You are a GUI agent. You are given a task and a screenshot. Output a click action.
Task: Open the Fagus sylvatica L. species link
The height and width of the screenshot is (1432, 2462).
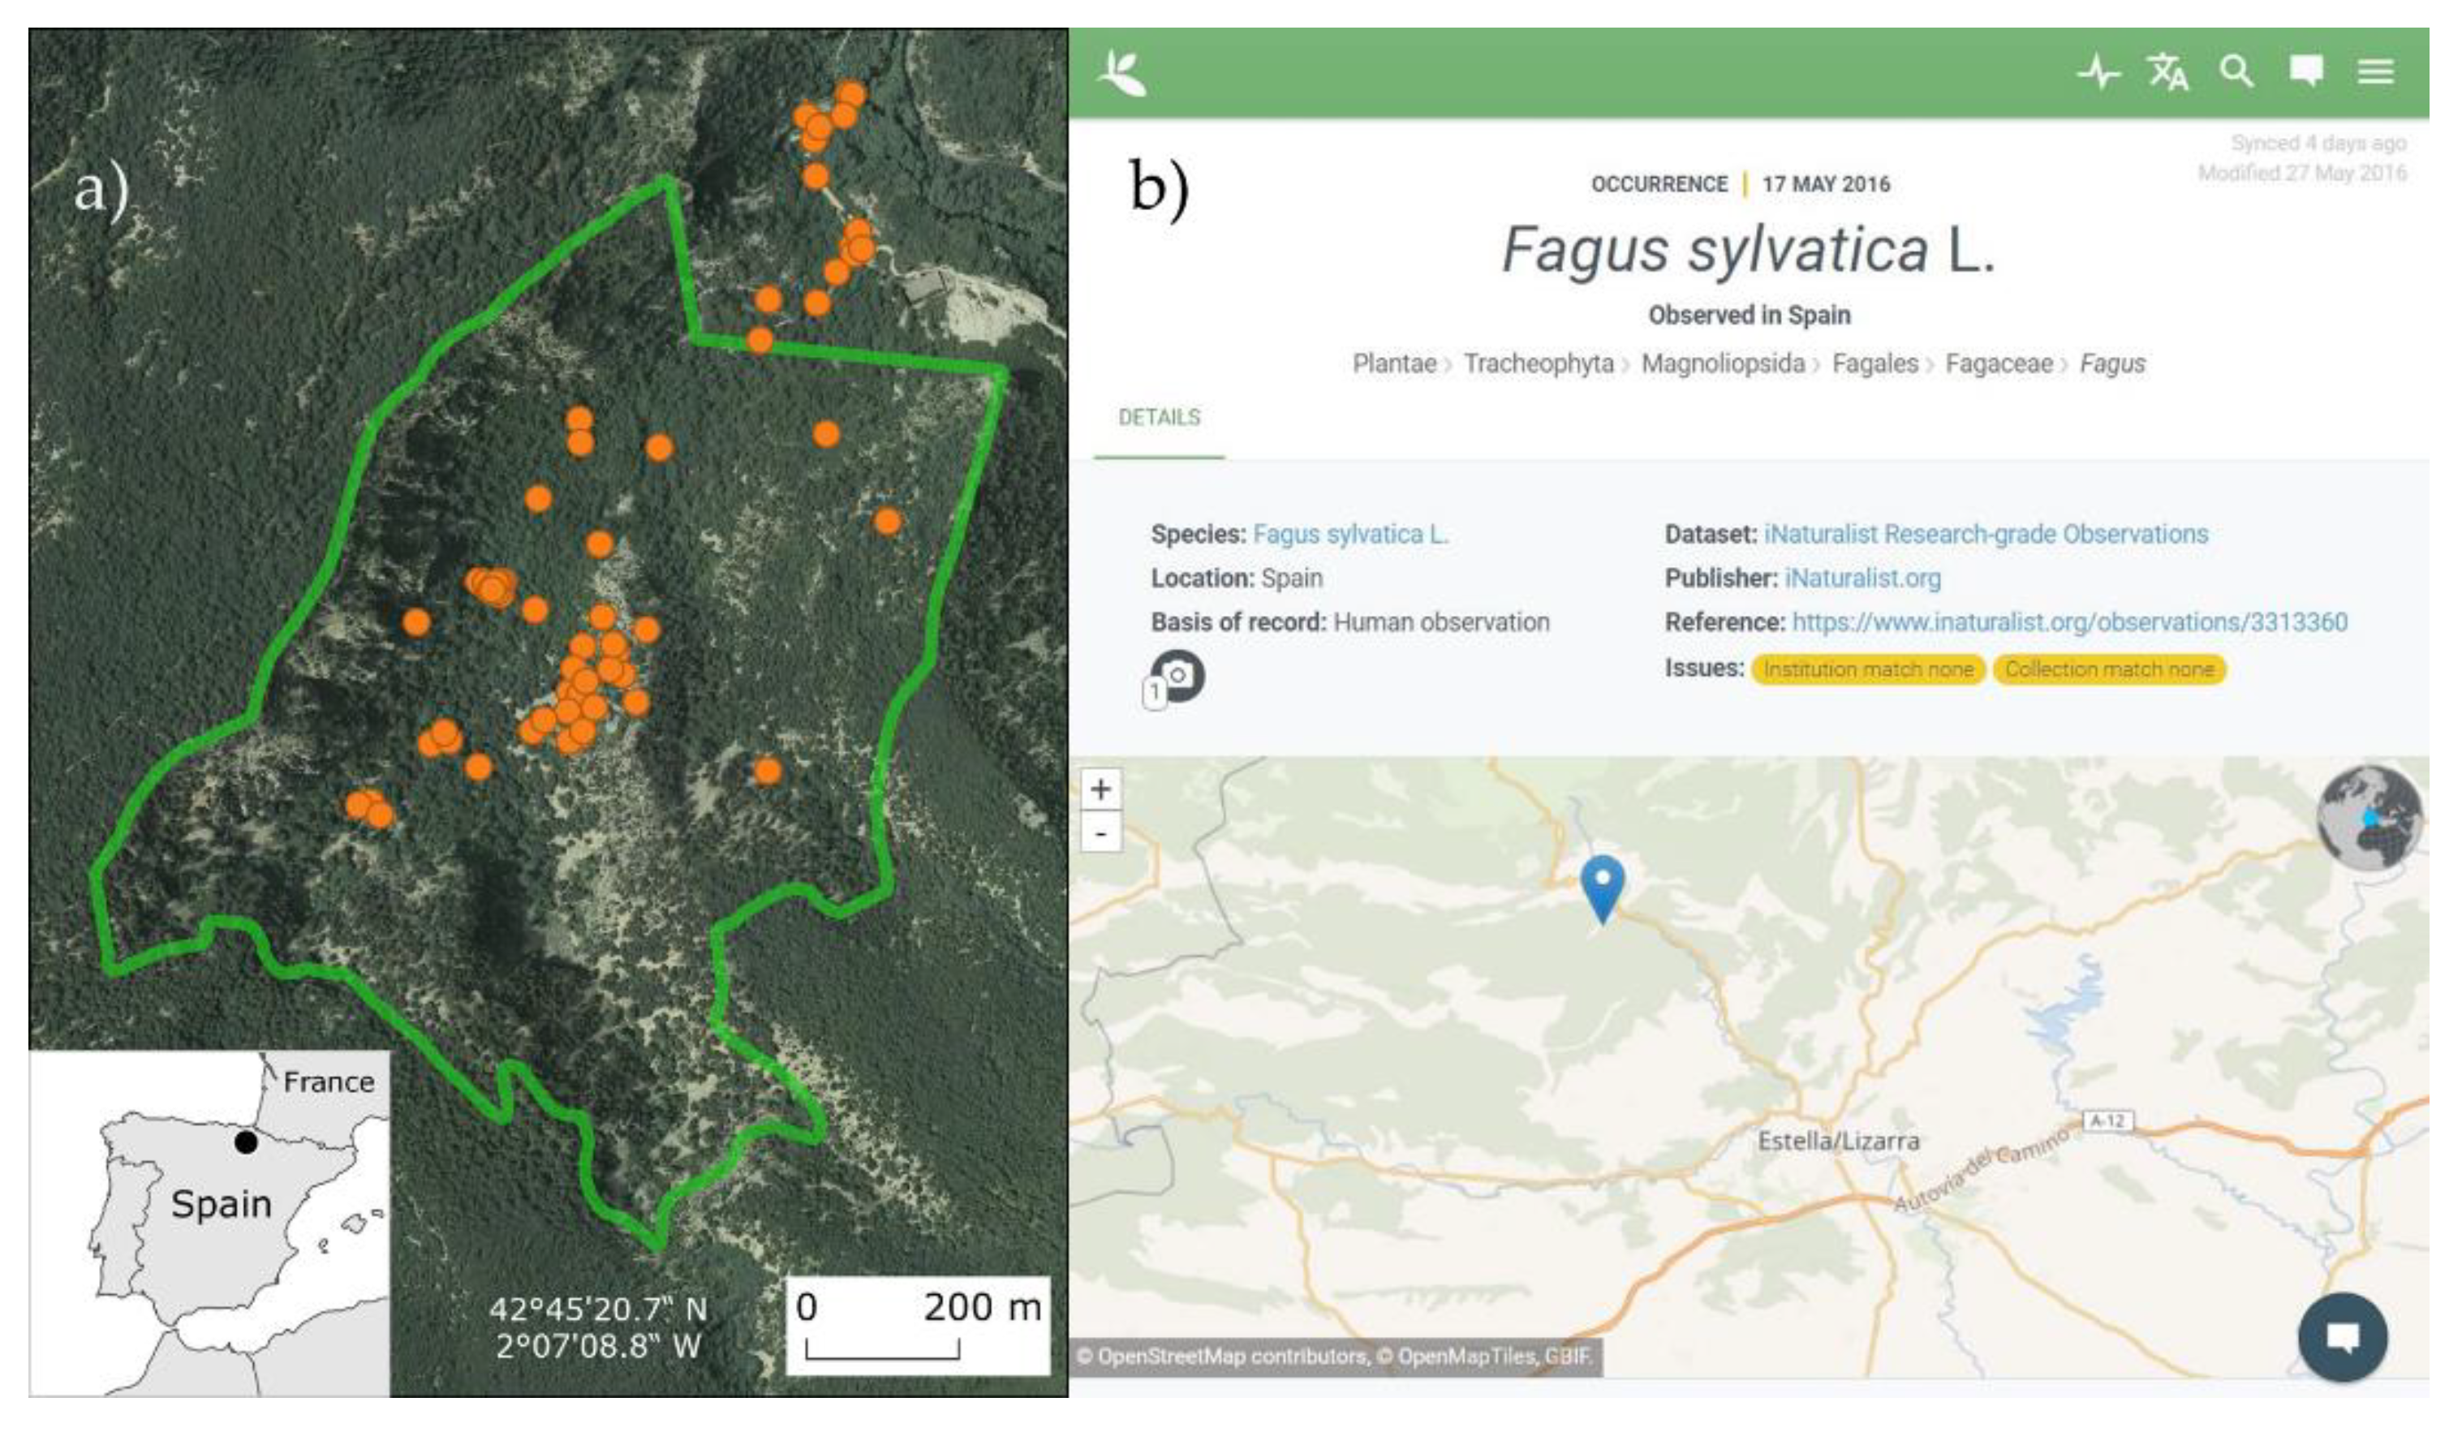[1349, 535]
